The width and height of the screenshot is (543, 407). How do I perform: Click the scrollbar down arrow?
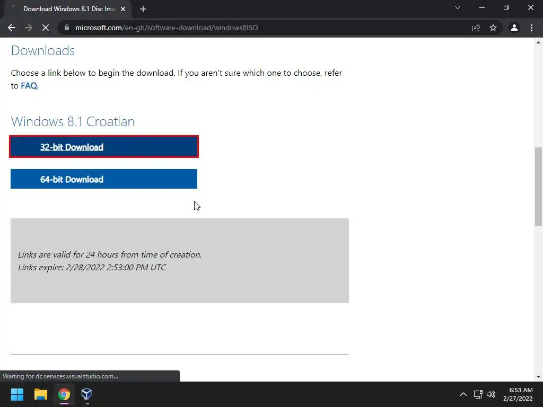click(x=538, y=377)
